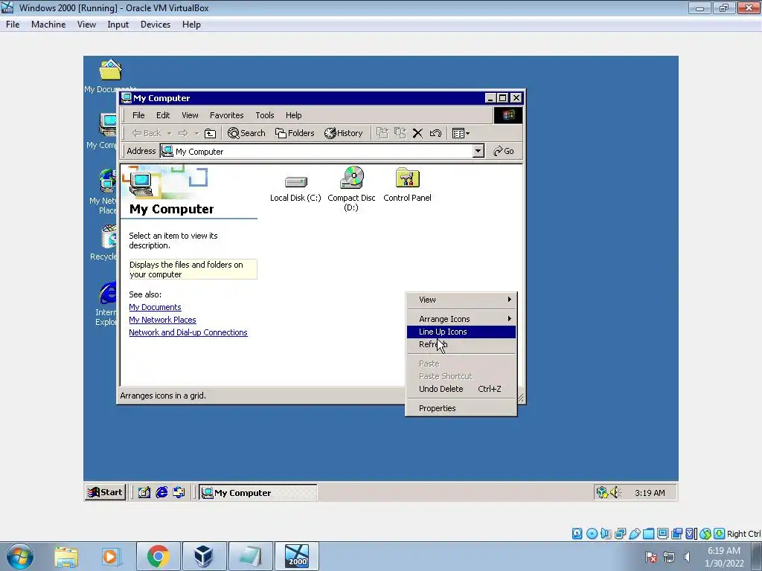Open the Back history dropdown arrow
Image resolution: width=762 pixels, height=571 pixels.
(169, 133)
